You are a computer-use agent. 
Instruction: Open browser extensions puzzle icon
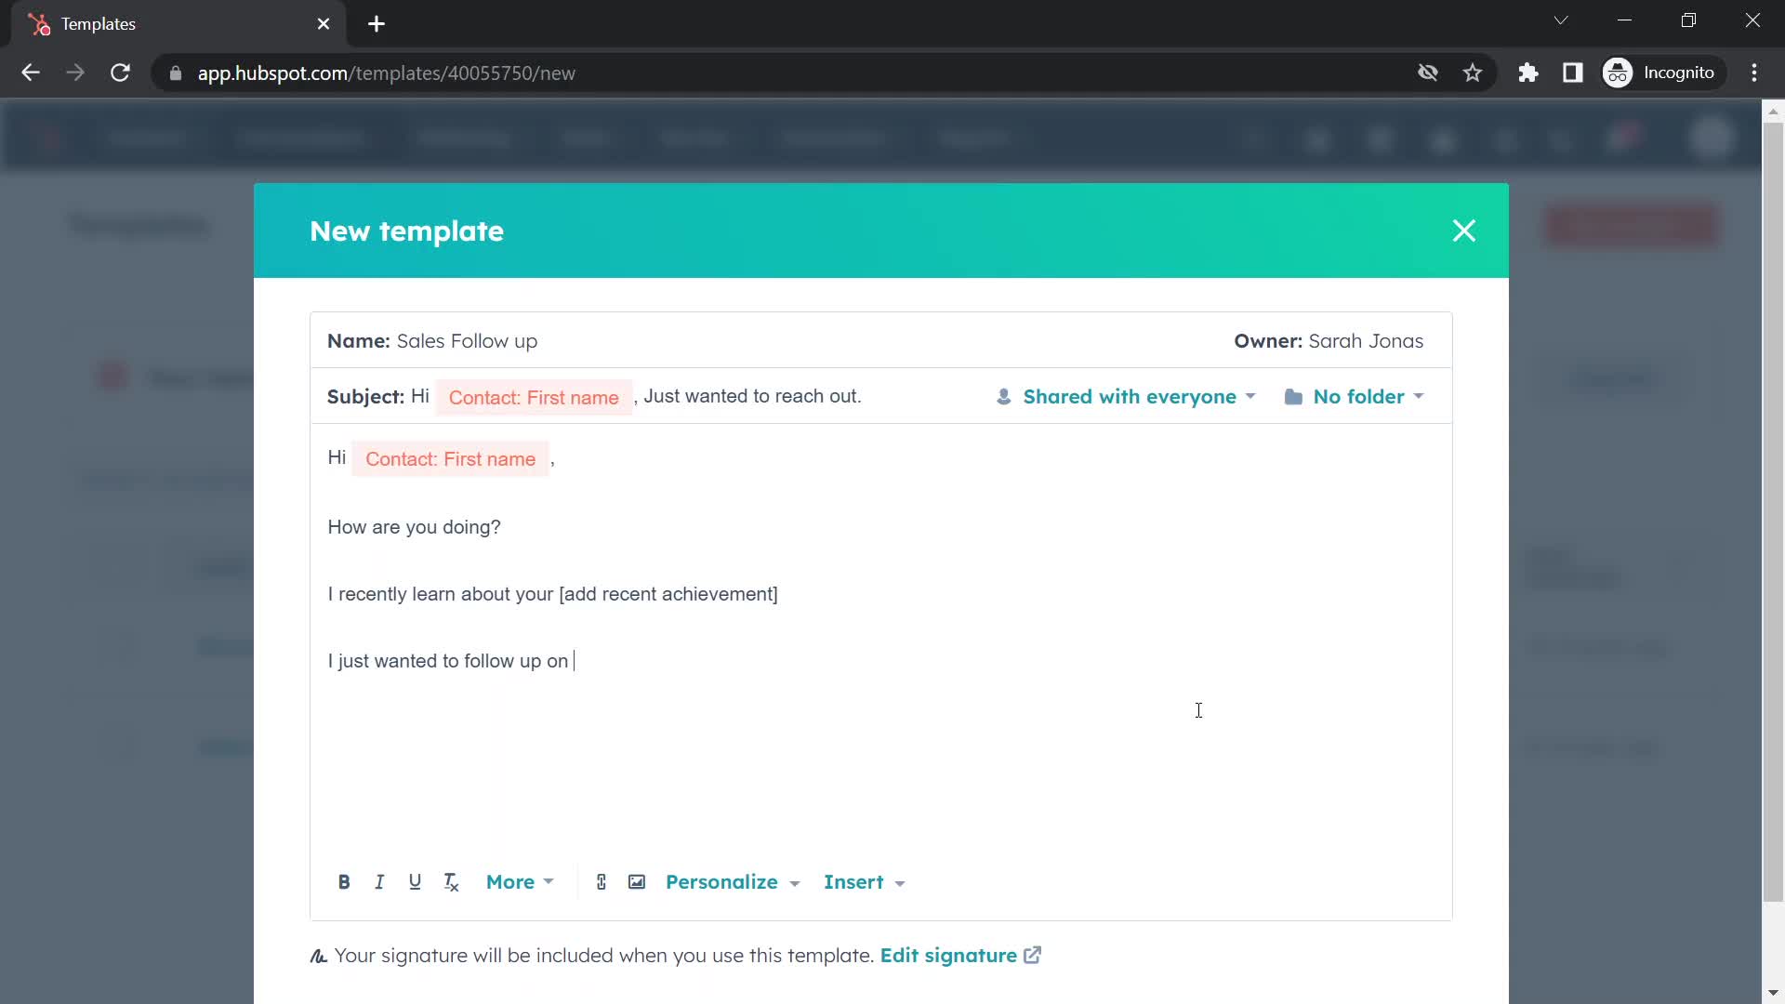pos(1528,73)
